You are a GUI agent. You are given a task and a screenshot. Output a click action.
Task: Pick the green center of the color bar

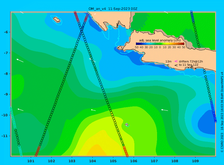pos(160,44)
